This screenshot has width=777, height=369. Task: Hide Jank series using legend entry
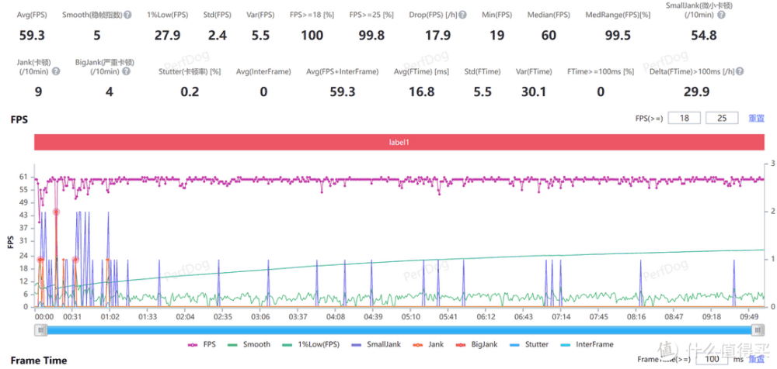430,344
